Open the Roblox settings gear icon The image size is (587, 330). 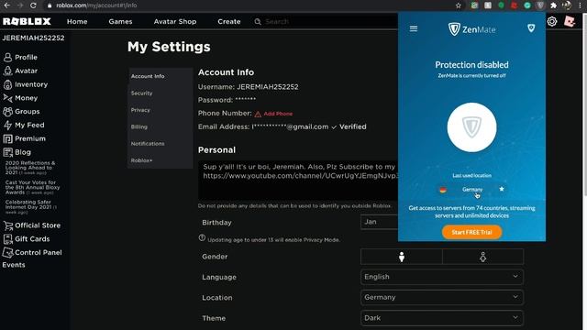click(552, 21)
